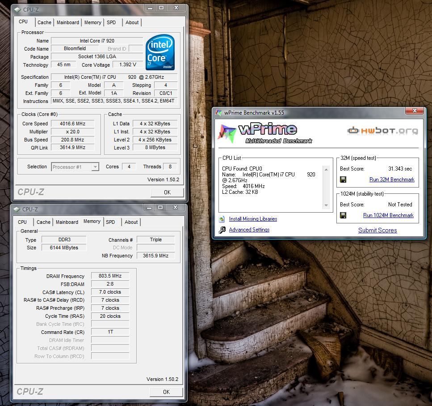Click Cycle Time tRAS value 20 clocks

click(x=110, y=316)
